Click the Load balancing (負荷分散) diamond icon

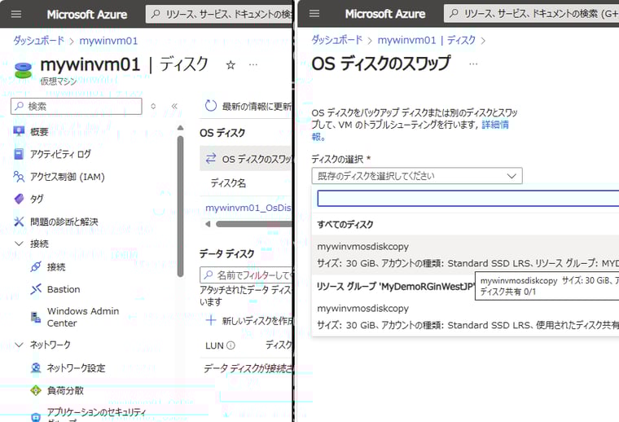tap(36, 390)
